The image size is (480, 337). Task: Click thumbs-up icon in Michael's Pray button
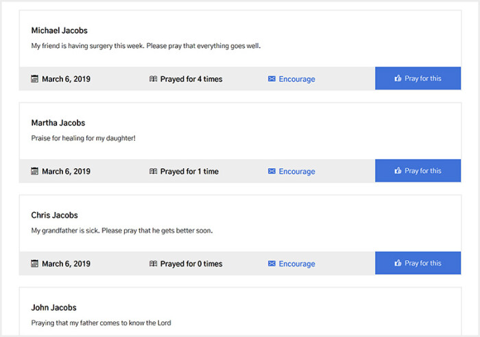tap(398, 79)
